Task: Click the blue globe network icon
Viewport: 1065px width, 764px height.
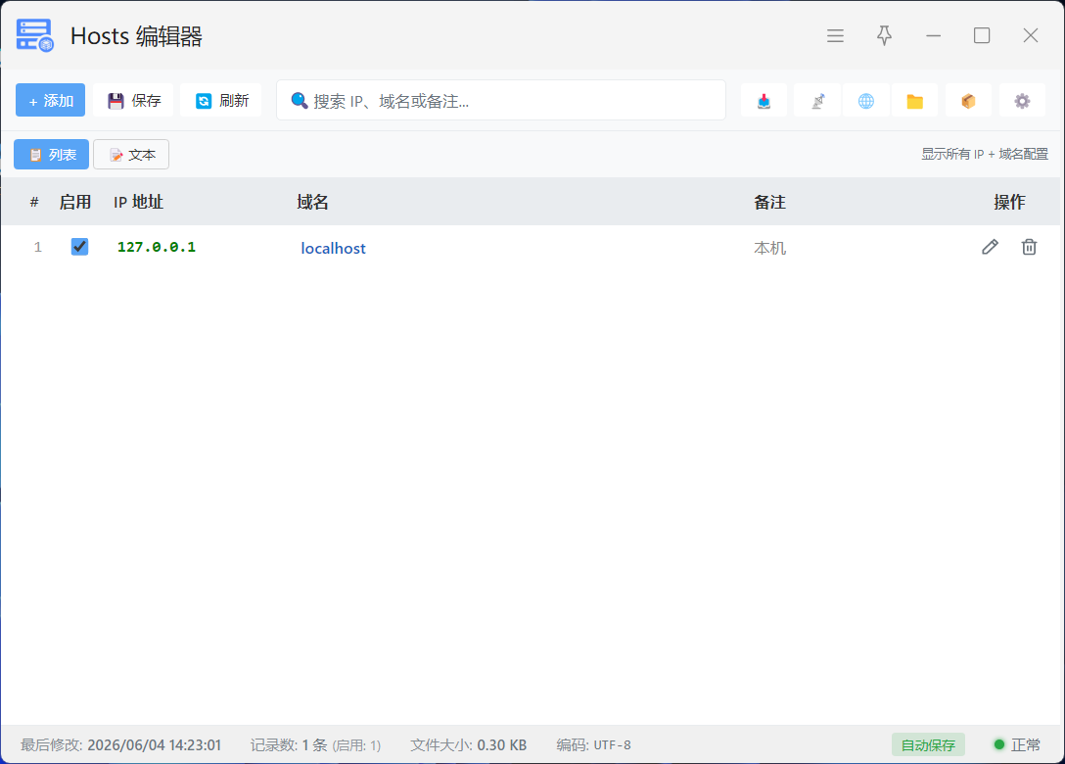Action: tap(866, 101)
